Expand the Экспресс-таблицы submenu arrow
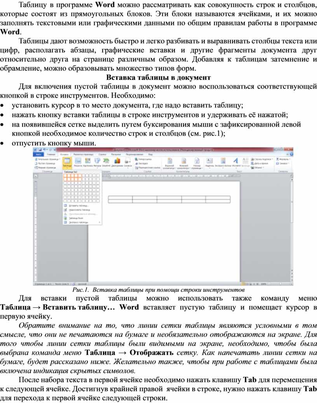 pyautogui.click(x=100, y=222)
